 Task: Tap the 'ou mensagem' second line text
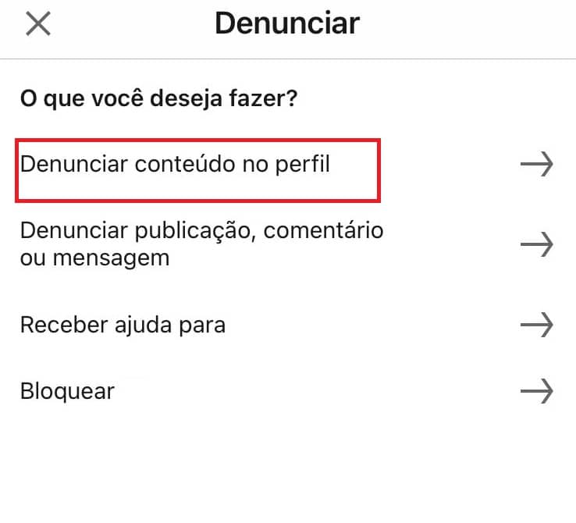tap(94, 258)
